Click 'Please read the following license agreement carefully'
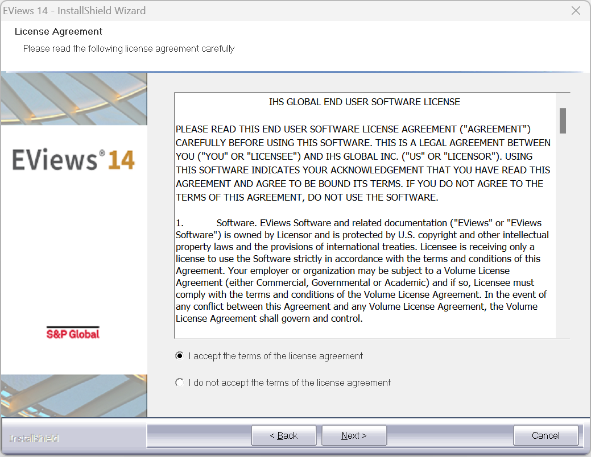 [x=129, y=49]
